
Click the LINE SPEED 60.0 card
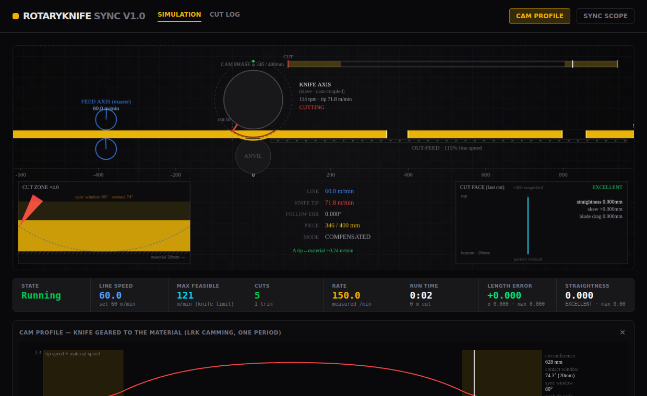point(129,295)
